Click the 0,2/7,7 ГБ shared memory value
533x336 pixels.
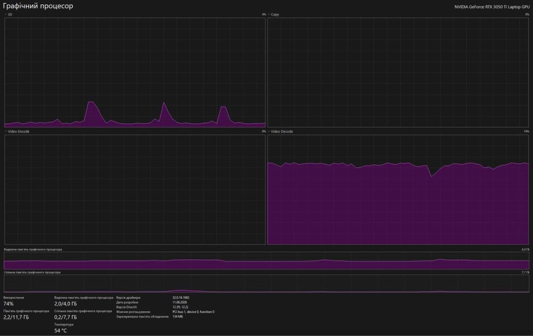click(x=66, y=317)
